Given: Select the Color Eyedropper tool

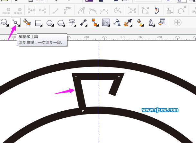Looking at the screenshot, I should (128, 22).
